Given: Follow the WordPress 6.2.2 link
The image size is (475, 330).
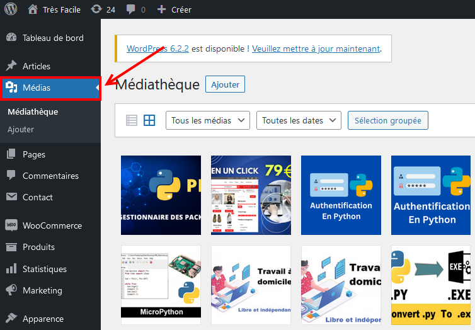Looking at the screenshot, I should [x=157, y=48].
